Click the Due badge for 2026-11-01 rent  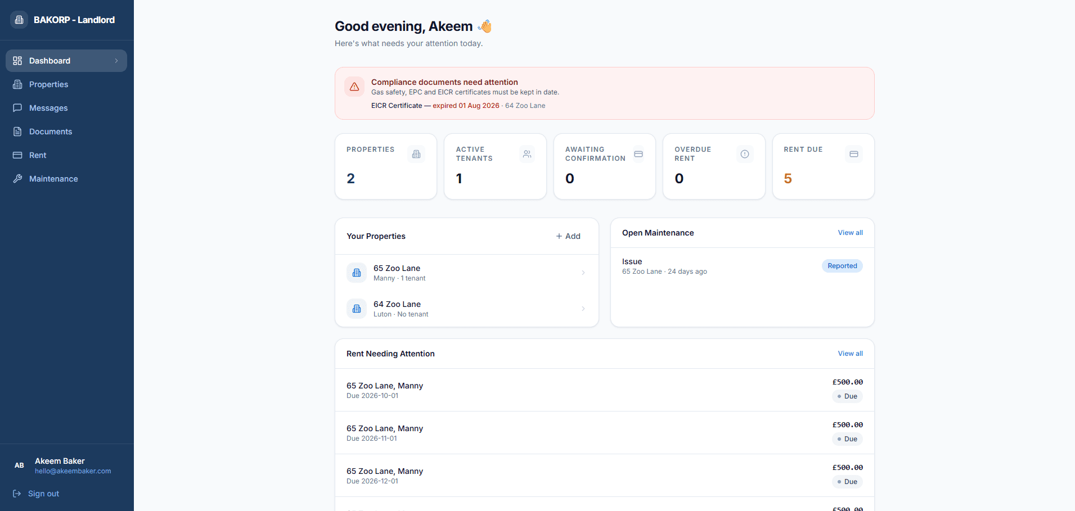pyautogui.click(x=847, y=439)
